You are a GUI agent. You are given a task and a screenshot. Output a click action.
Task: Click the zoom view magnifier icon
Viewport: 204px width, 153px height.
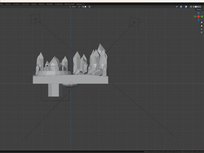[201, 23]
